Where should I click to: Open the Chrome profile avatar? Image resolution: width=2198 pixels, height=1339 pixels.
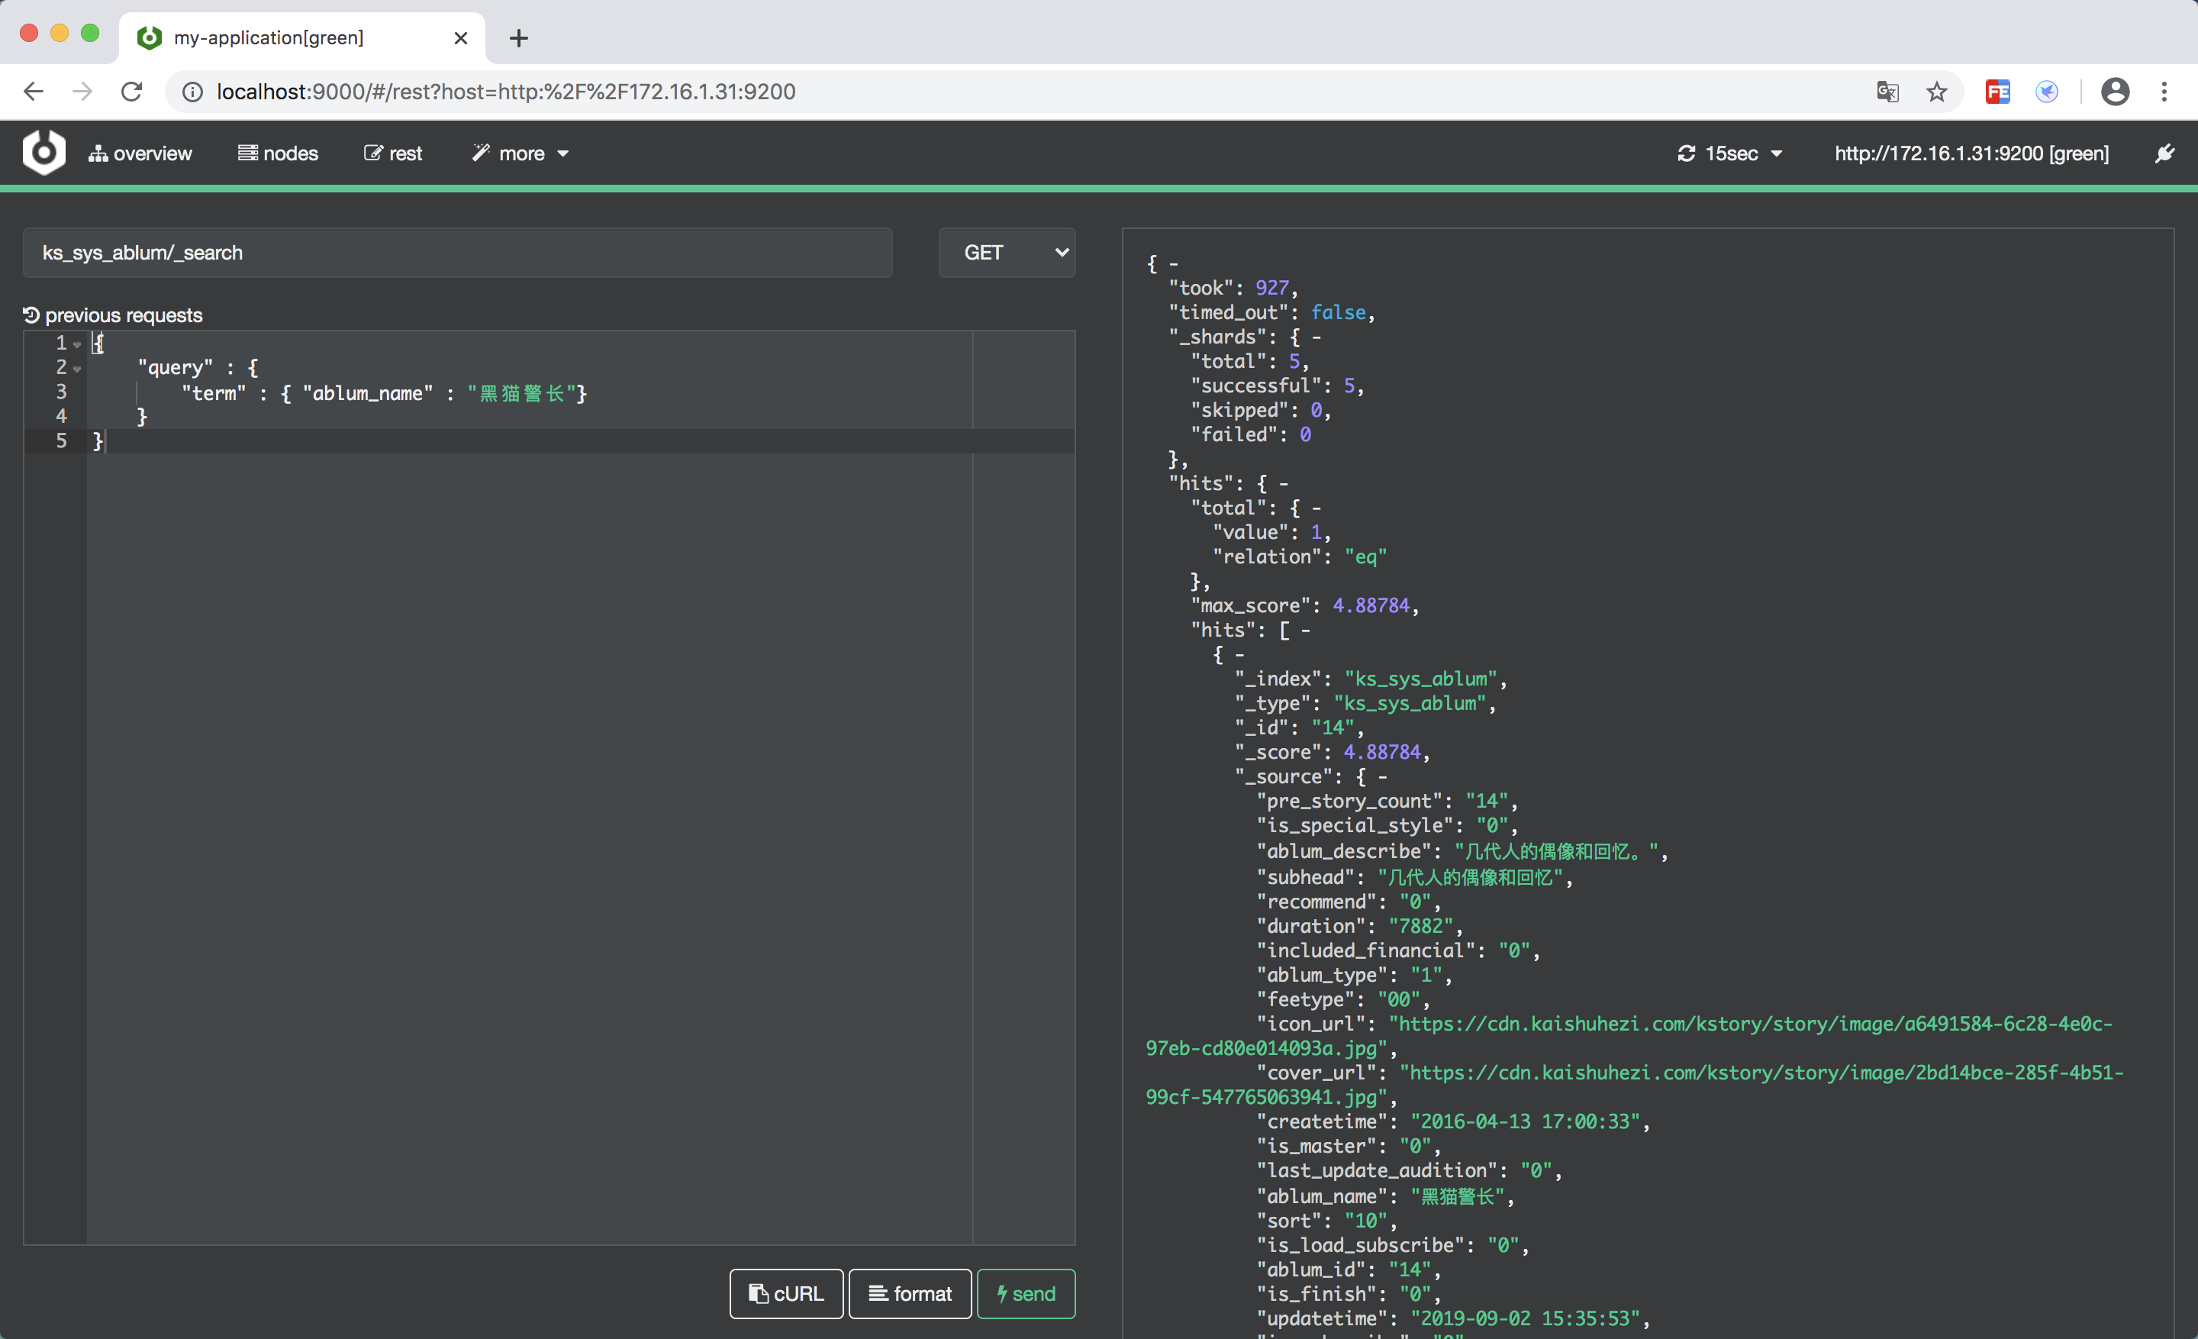coord(2114,92)
